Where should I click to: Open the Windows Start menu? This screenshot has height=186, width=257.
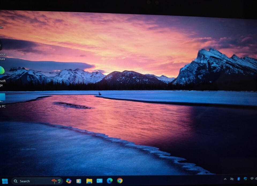pos(5,181)
